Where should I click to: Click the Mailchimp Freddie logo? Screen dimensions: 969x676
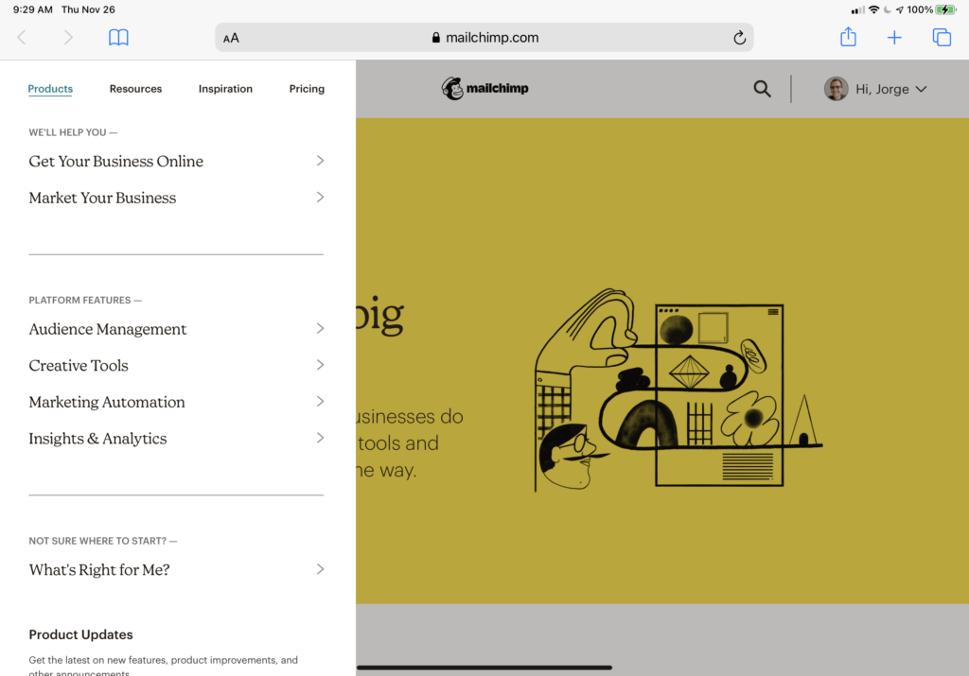coord(485,88)
